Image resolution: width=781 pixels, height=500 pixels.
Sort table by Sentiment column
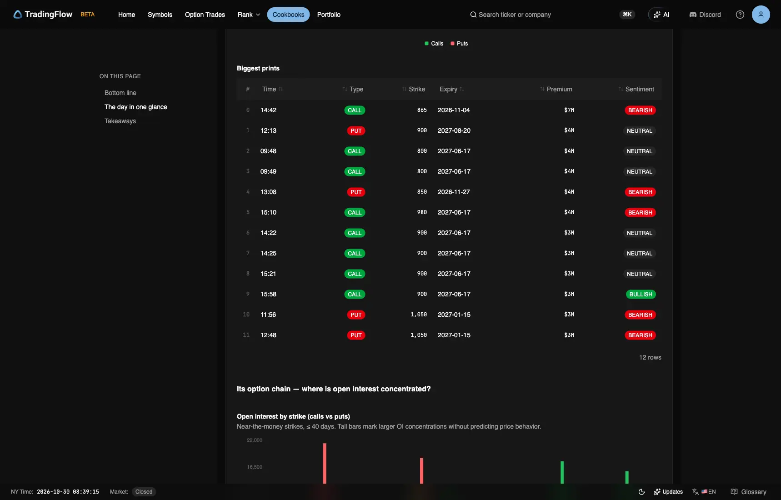pos(636,89)
